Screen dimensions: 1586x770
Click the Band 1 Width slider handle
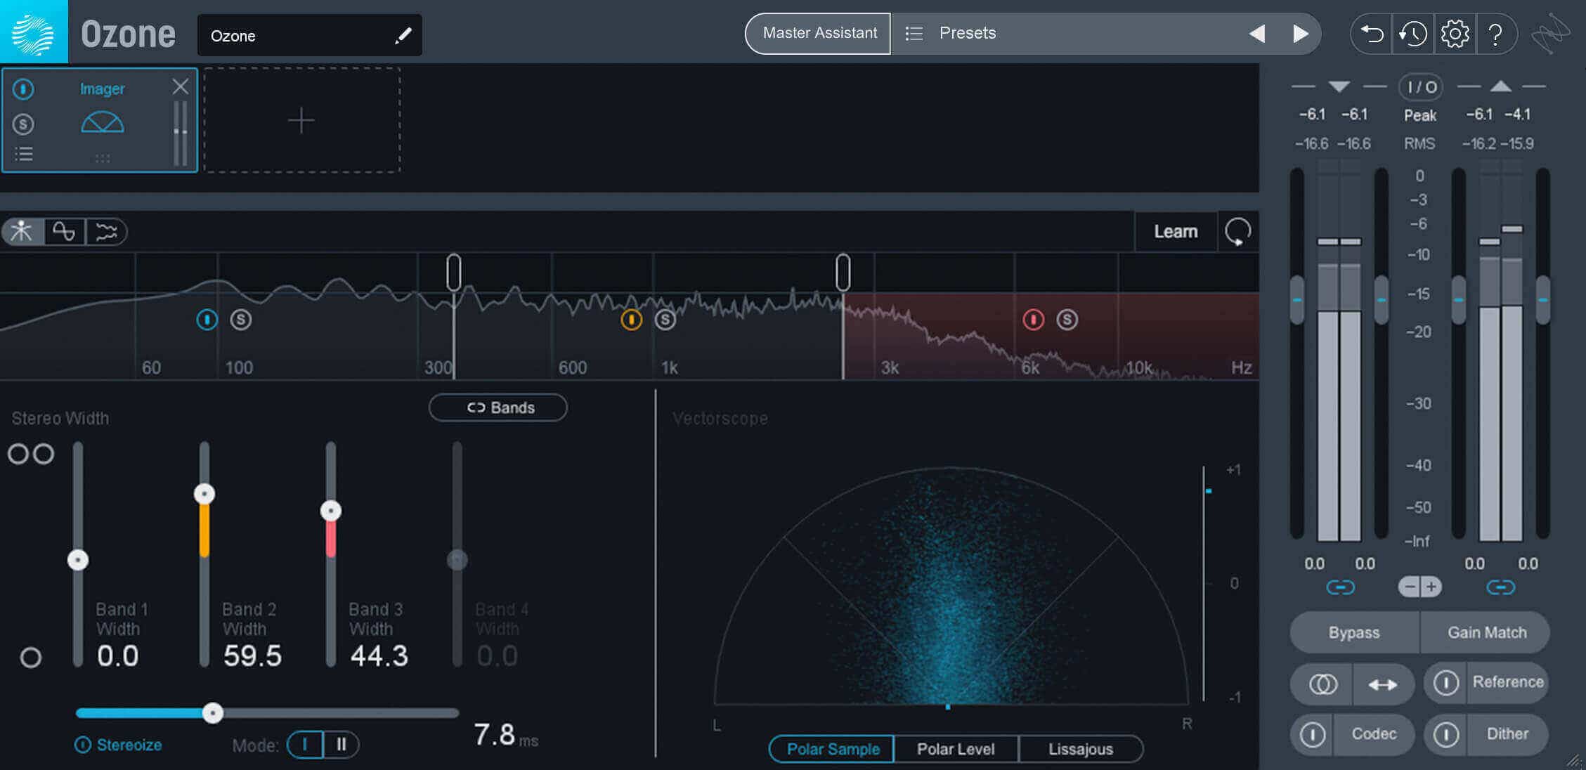point(77,560)
